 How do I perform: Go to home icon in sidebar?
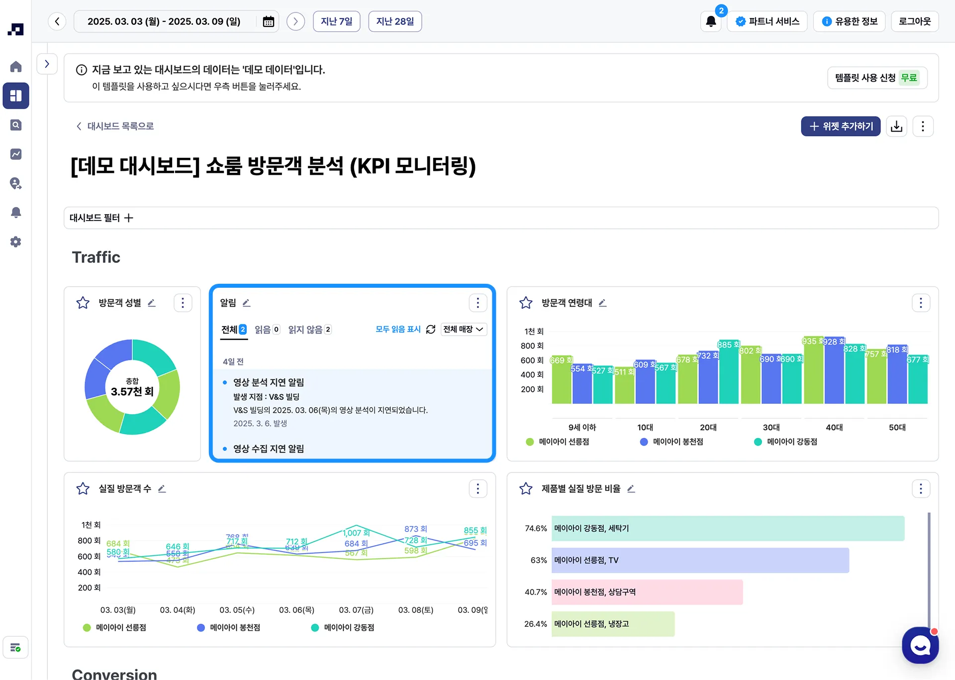point(16,67)
